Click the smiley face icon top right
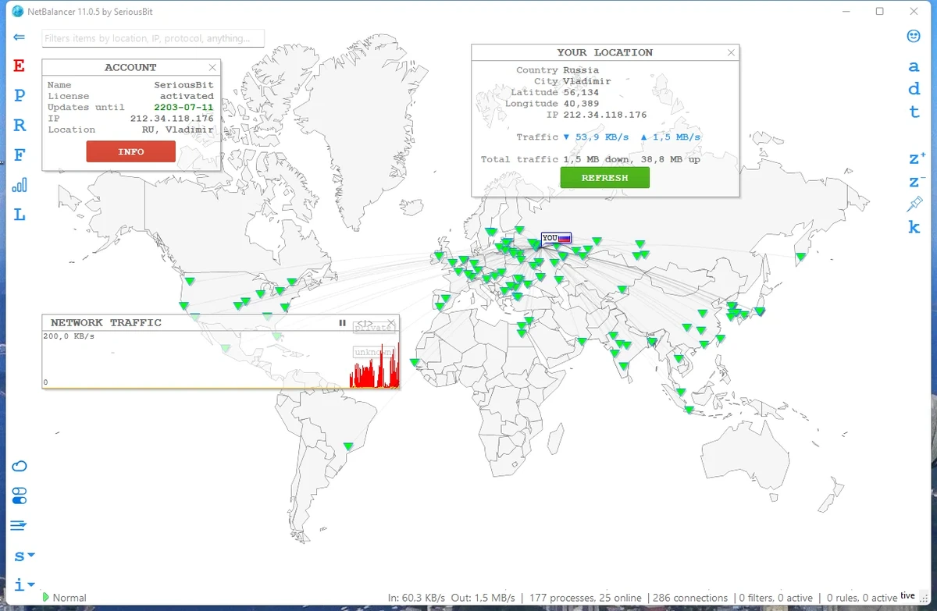The width and height of the screenshot is (937, 611). (914, 36)
